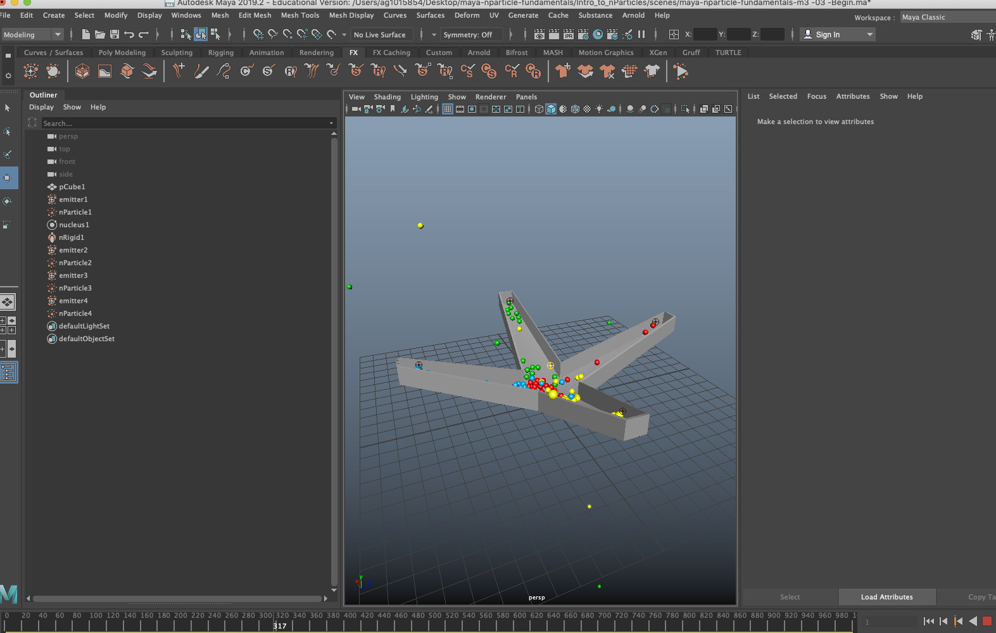Click the IPR render icon
This screenshot has height=633, width=996.
568,34
